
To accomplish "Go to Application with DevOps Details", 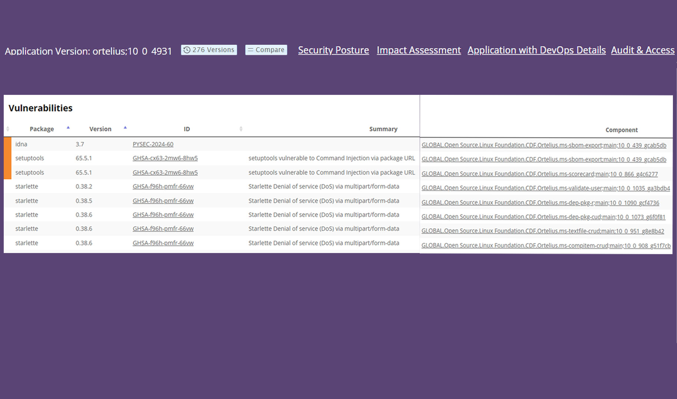I will [536, 50].
